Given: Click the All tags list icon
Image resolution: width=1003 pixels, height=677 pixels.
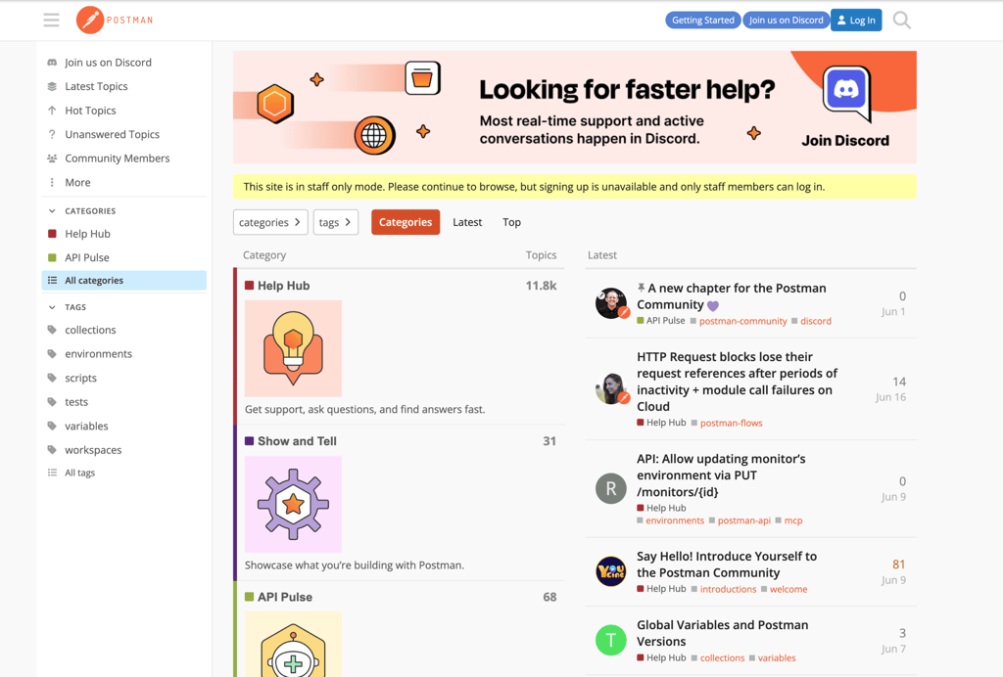Looking at the screenshot, I should [53, 473].
